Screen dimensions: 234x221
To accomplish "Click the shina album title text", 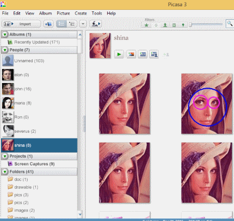I will 121,38.
